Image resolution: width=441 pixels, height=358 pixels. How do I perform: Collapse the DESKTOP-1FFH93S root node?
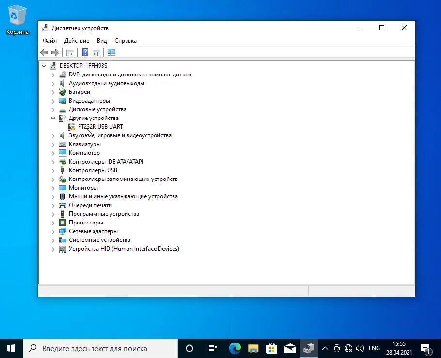44,66
